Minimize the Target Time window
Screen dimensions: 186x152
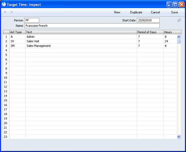(169, 5)
